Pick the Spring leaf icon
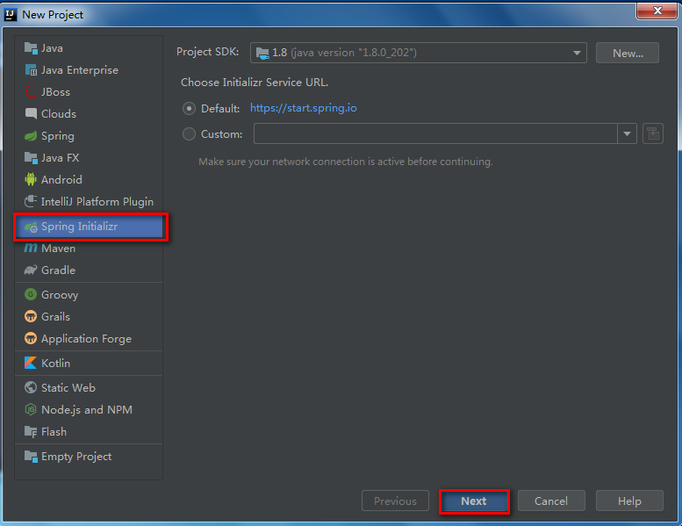 31,136
